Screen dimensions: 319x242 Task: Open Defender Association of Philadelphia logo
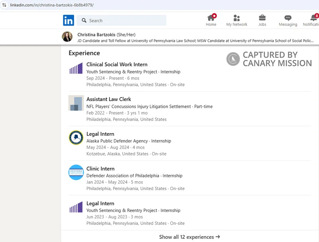click(x=76, y=173)
